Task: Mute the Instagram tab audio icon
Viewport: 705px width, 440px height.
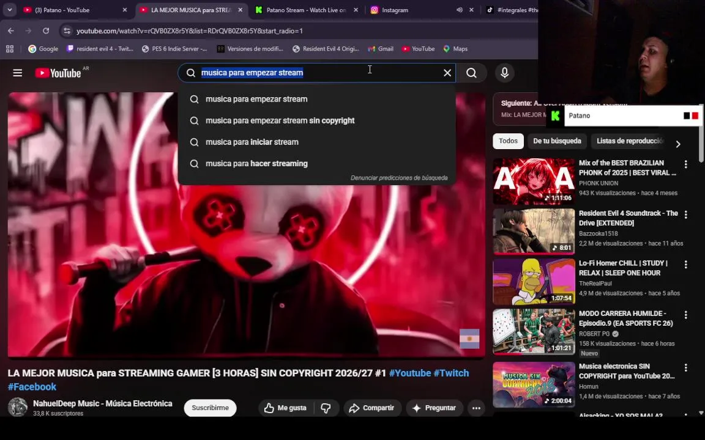Action: [459, 10]
